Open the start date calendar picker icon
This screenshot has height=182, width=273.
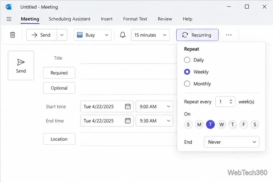[128, 107]
